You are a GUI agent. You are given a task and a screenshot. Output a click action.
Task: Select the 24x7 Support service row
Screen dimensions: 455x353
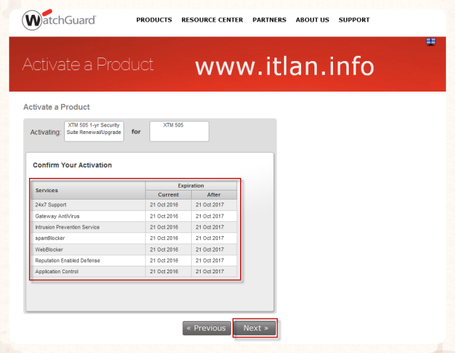tap(87, 204)
